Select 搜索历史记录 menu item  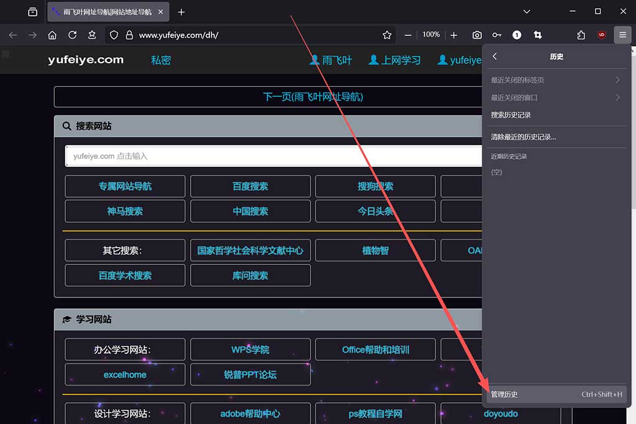556,115
